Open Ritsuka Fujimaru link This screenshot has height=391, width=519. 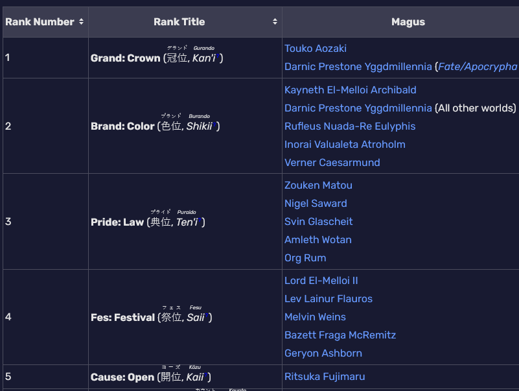[325, 377]
